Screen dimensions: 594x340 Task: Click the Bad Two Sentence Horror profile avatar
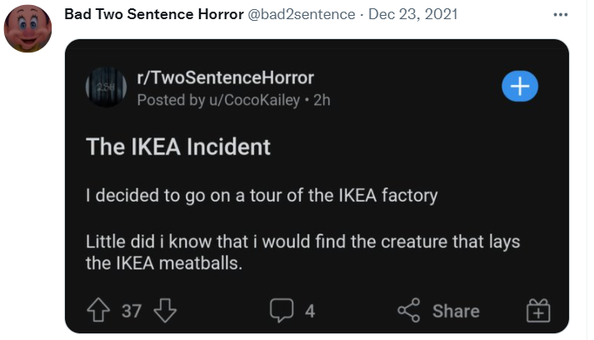click(x=28, y=28)
